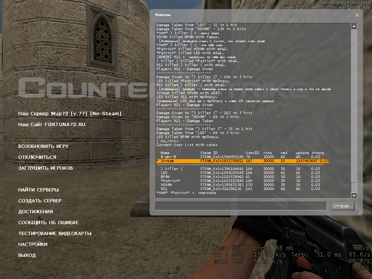372x279 pixels.
Task: Click the "] ma_rates" command line
Action: pos(167,141)
